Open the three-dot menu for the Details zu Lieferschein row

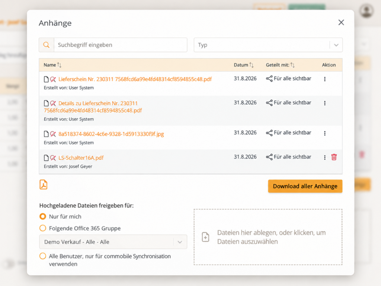(324, 103)
